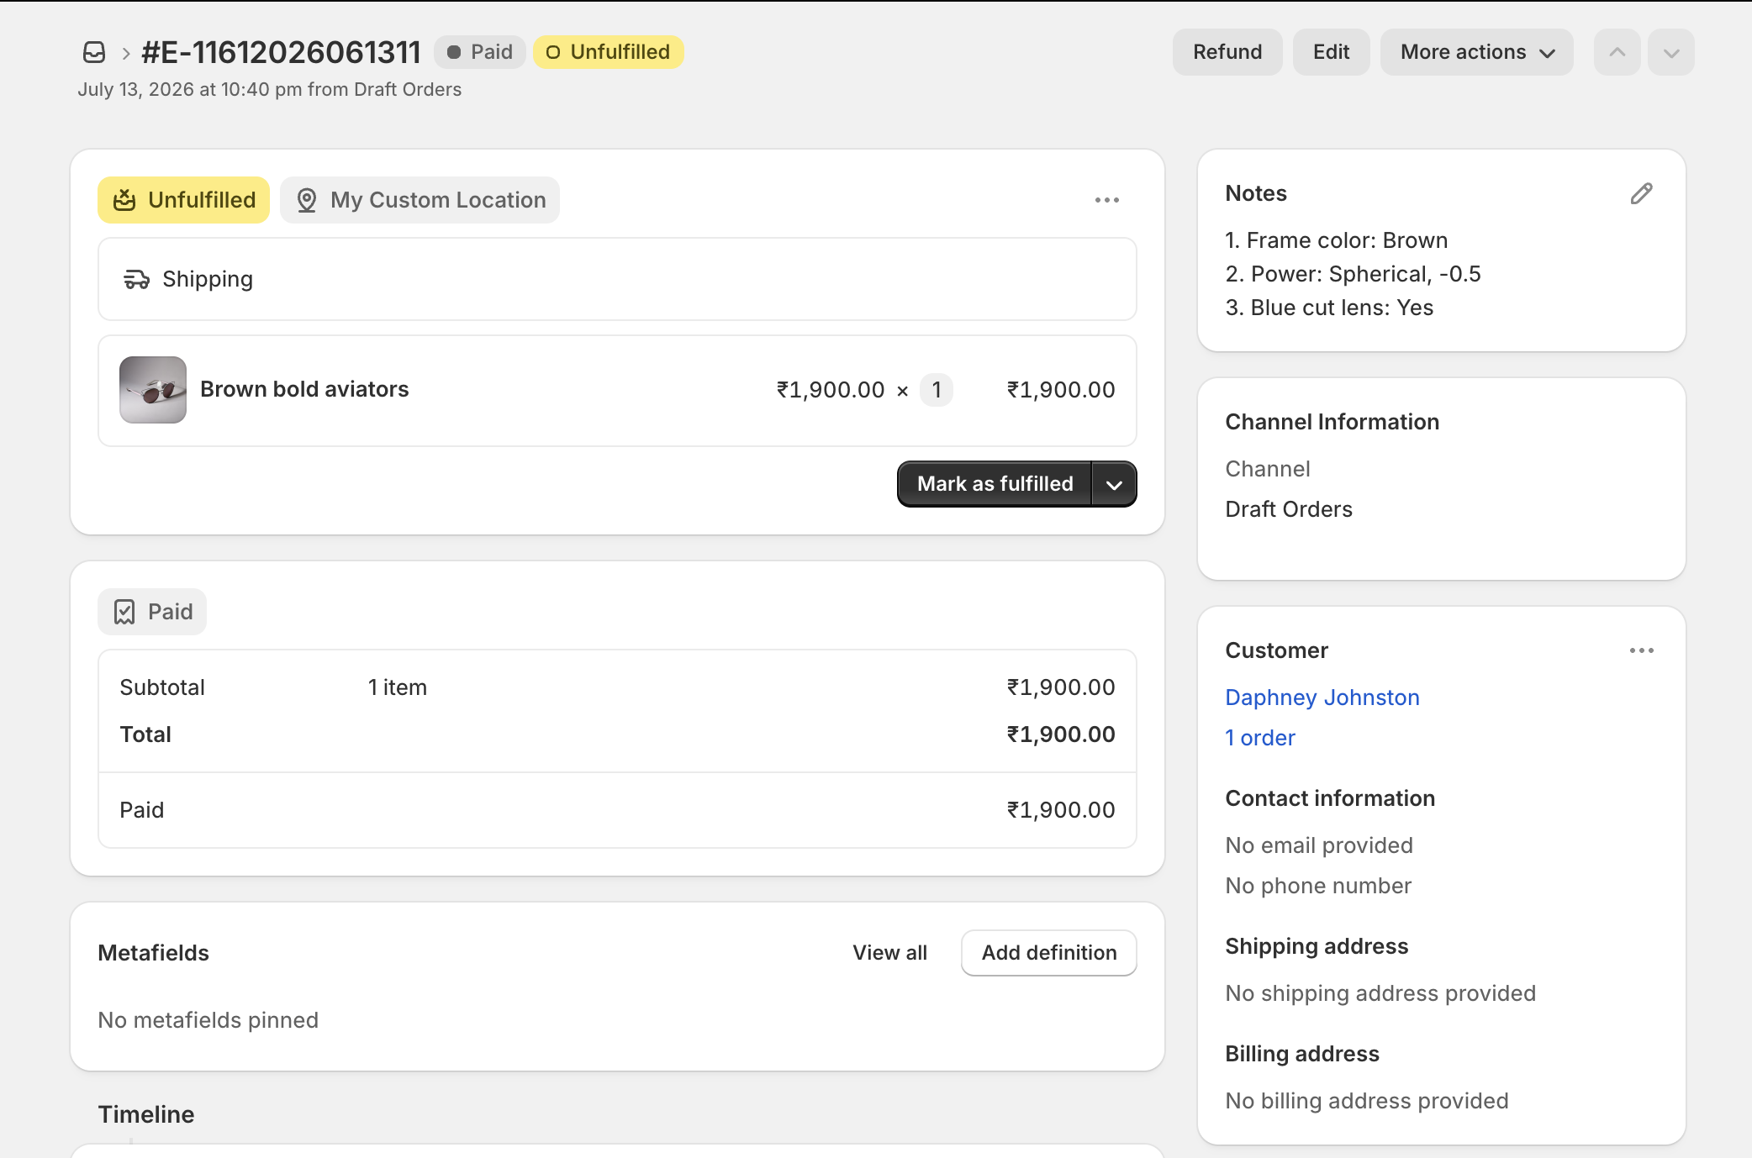Open Customer card three-dot menu
The image size is (1752, 1158).
(1641, 650)
